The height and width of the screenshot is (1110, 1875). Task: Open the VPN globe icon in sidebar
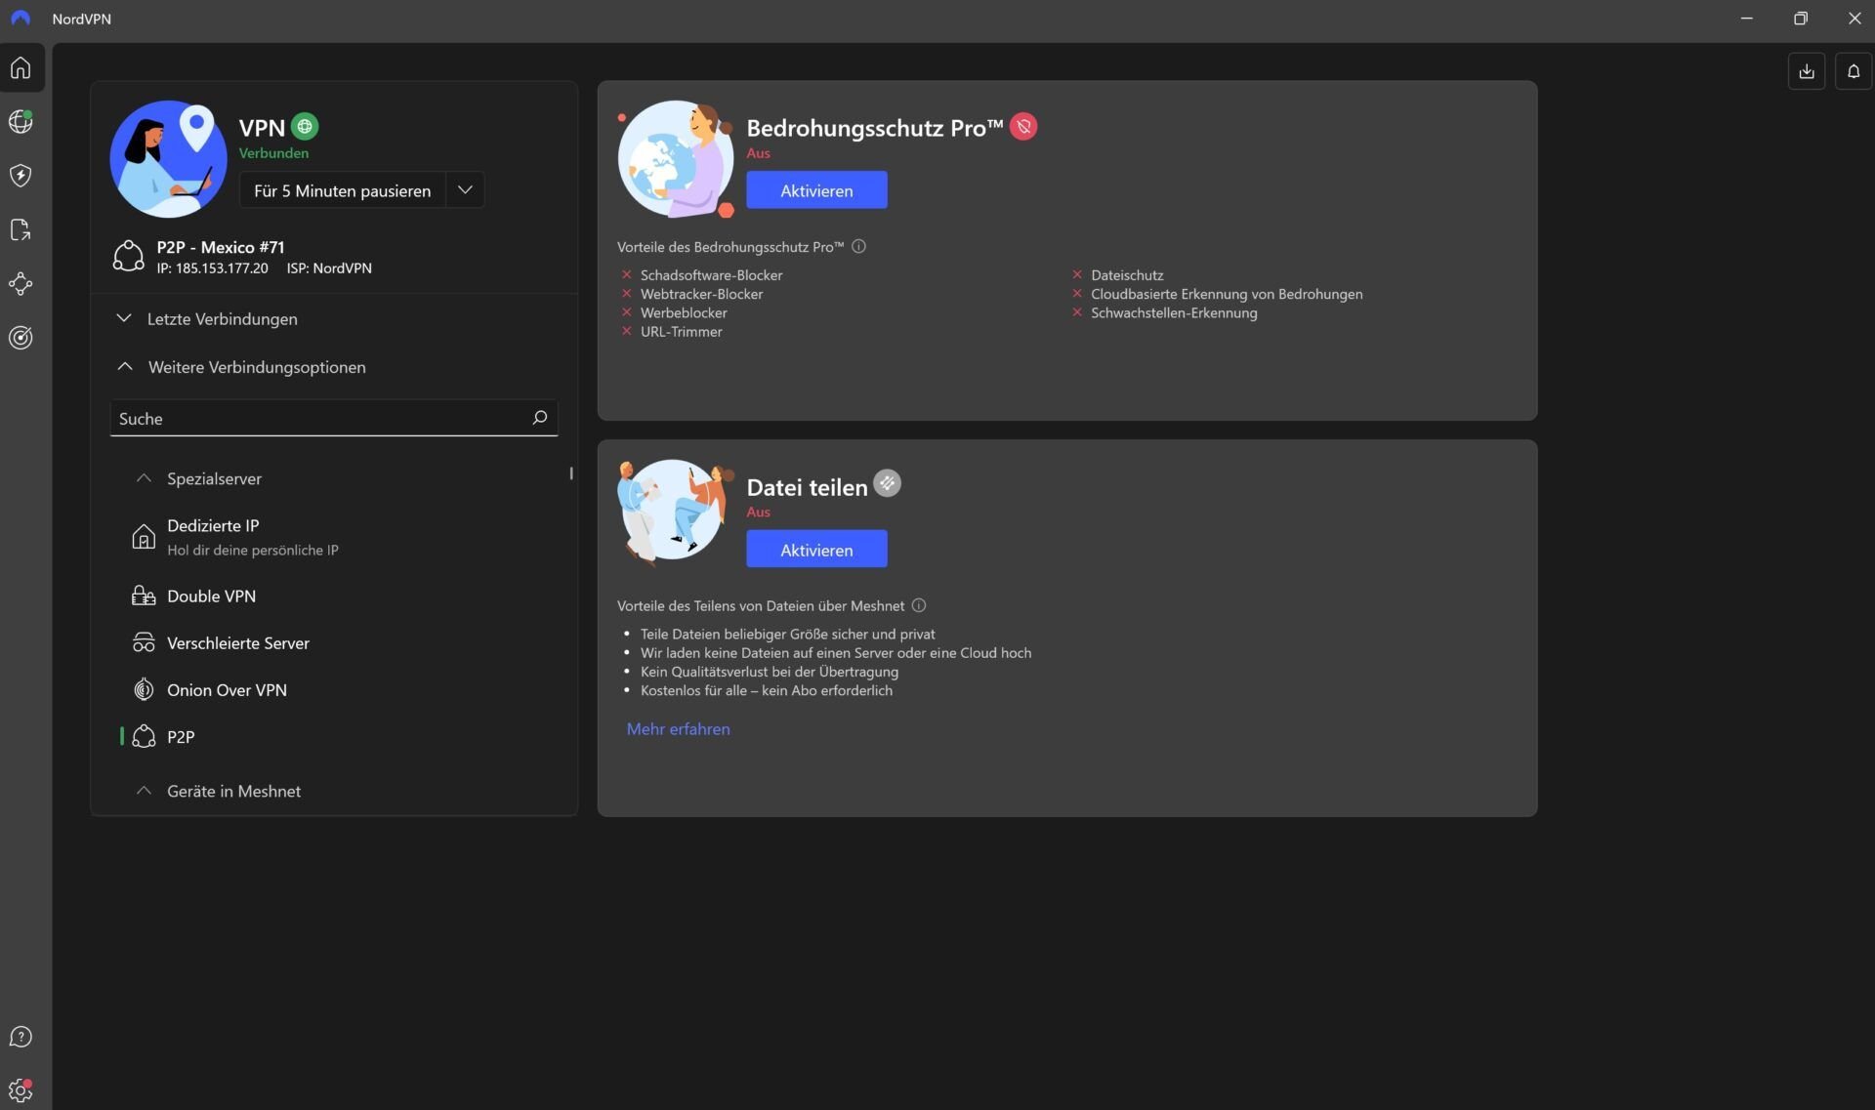click(x=21, y=121)
